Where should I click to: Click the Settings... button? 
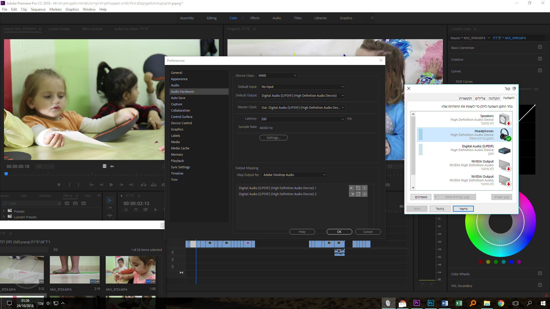[273, 138]
